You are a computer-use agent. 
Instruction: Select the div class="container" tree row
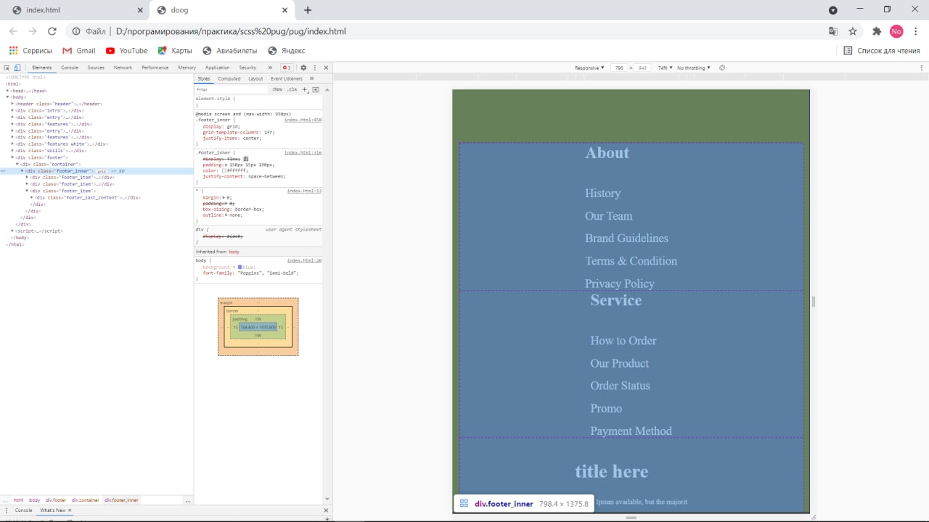97,164
